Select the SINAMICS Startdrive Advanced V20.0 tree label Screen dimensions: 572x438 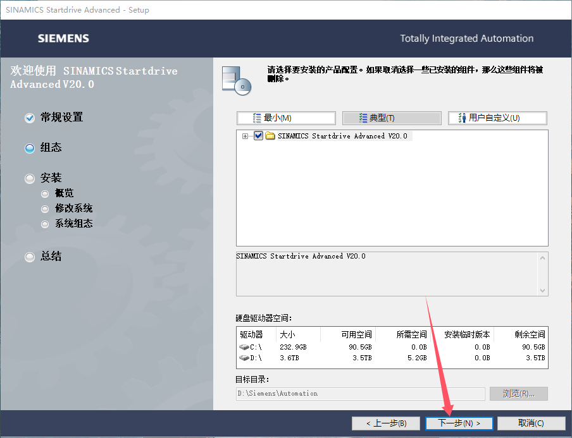pos(342,136)
